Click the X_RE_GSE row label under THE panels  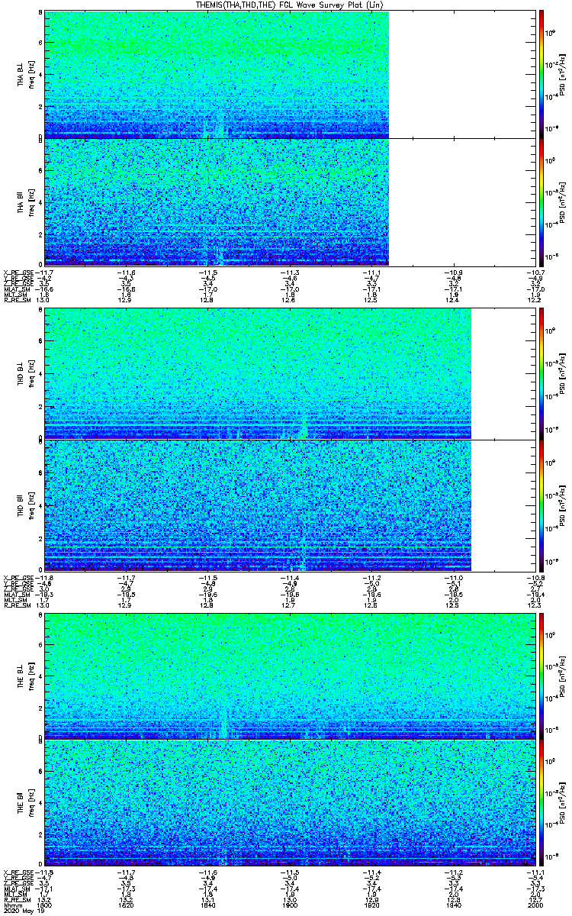point(19,872)
